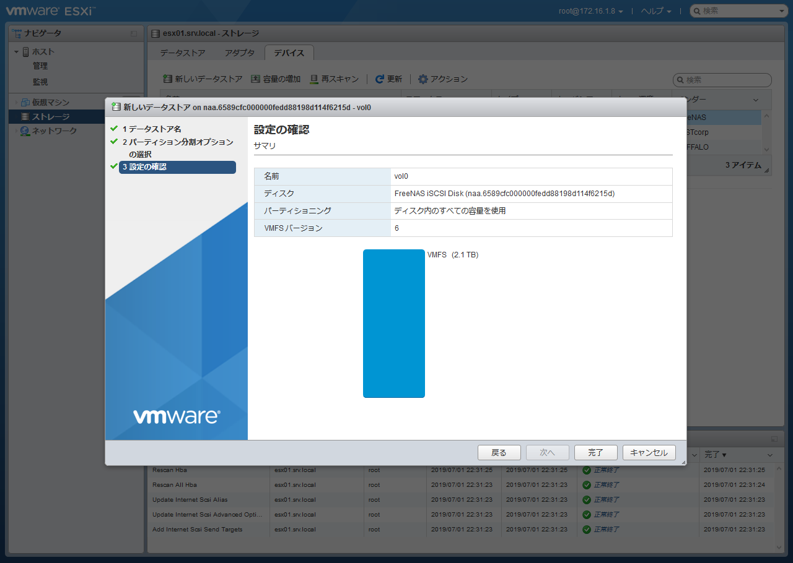Click the 完了 column header sort
Image resolution: width=793 pixels, height=563 pixels.
click(716, 455)
